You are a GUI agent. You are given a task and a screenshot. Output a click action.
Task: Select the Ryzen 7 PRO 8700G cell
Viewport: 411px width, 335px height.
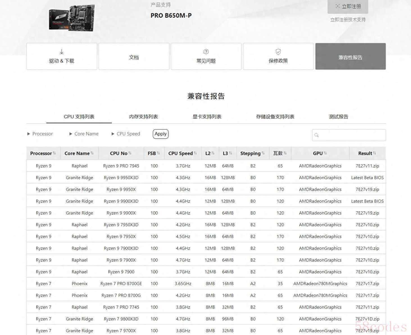coord(121,295)
